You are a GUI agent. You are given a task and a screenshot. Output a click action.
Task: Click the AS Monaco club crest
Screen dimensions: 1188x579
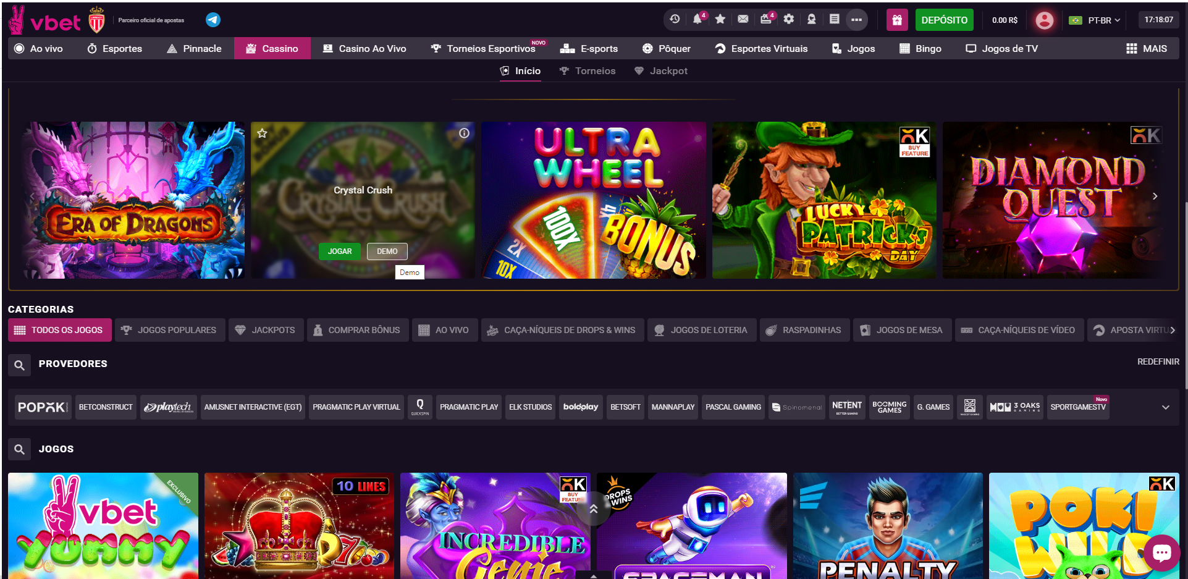click(x=97, y=20)
